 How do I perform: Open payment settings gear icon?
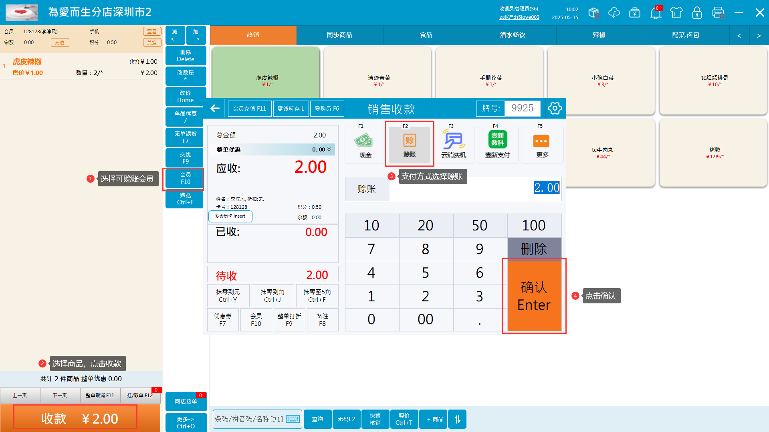[555, 108]
